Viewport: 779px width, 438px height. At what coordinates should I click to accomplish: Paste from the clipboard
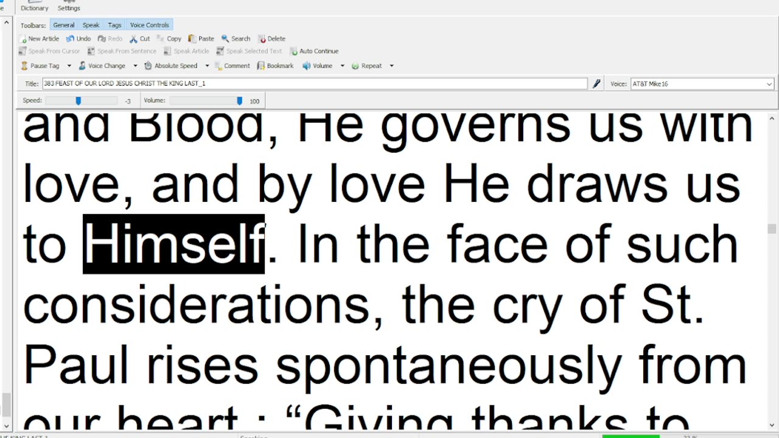201,38
